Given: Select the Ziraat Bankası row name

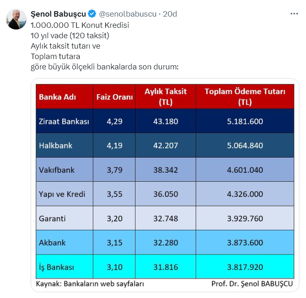Looking at the screenshot, I should (64, 121).
